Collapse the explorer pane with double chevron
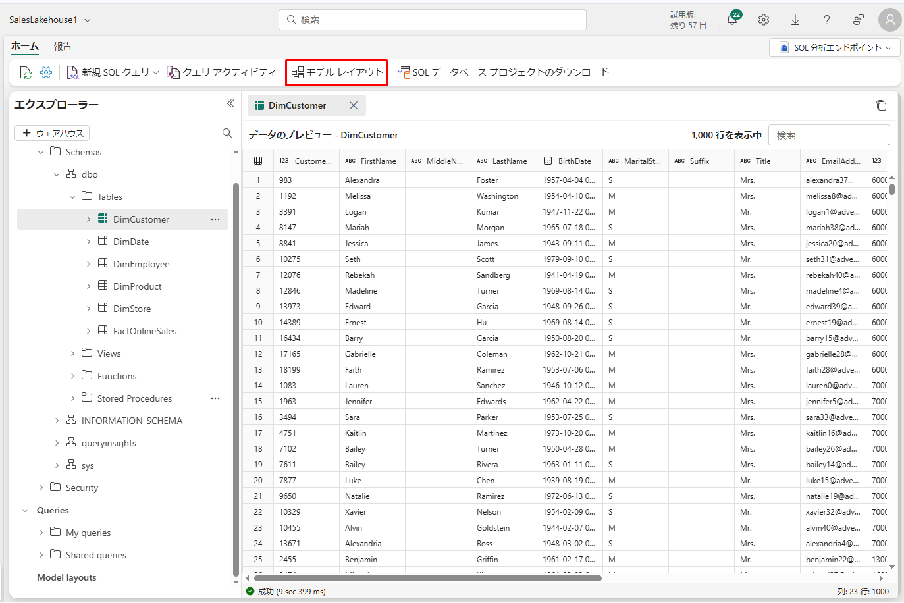904x603 pixels. point(230,103)
